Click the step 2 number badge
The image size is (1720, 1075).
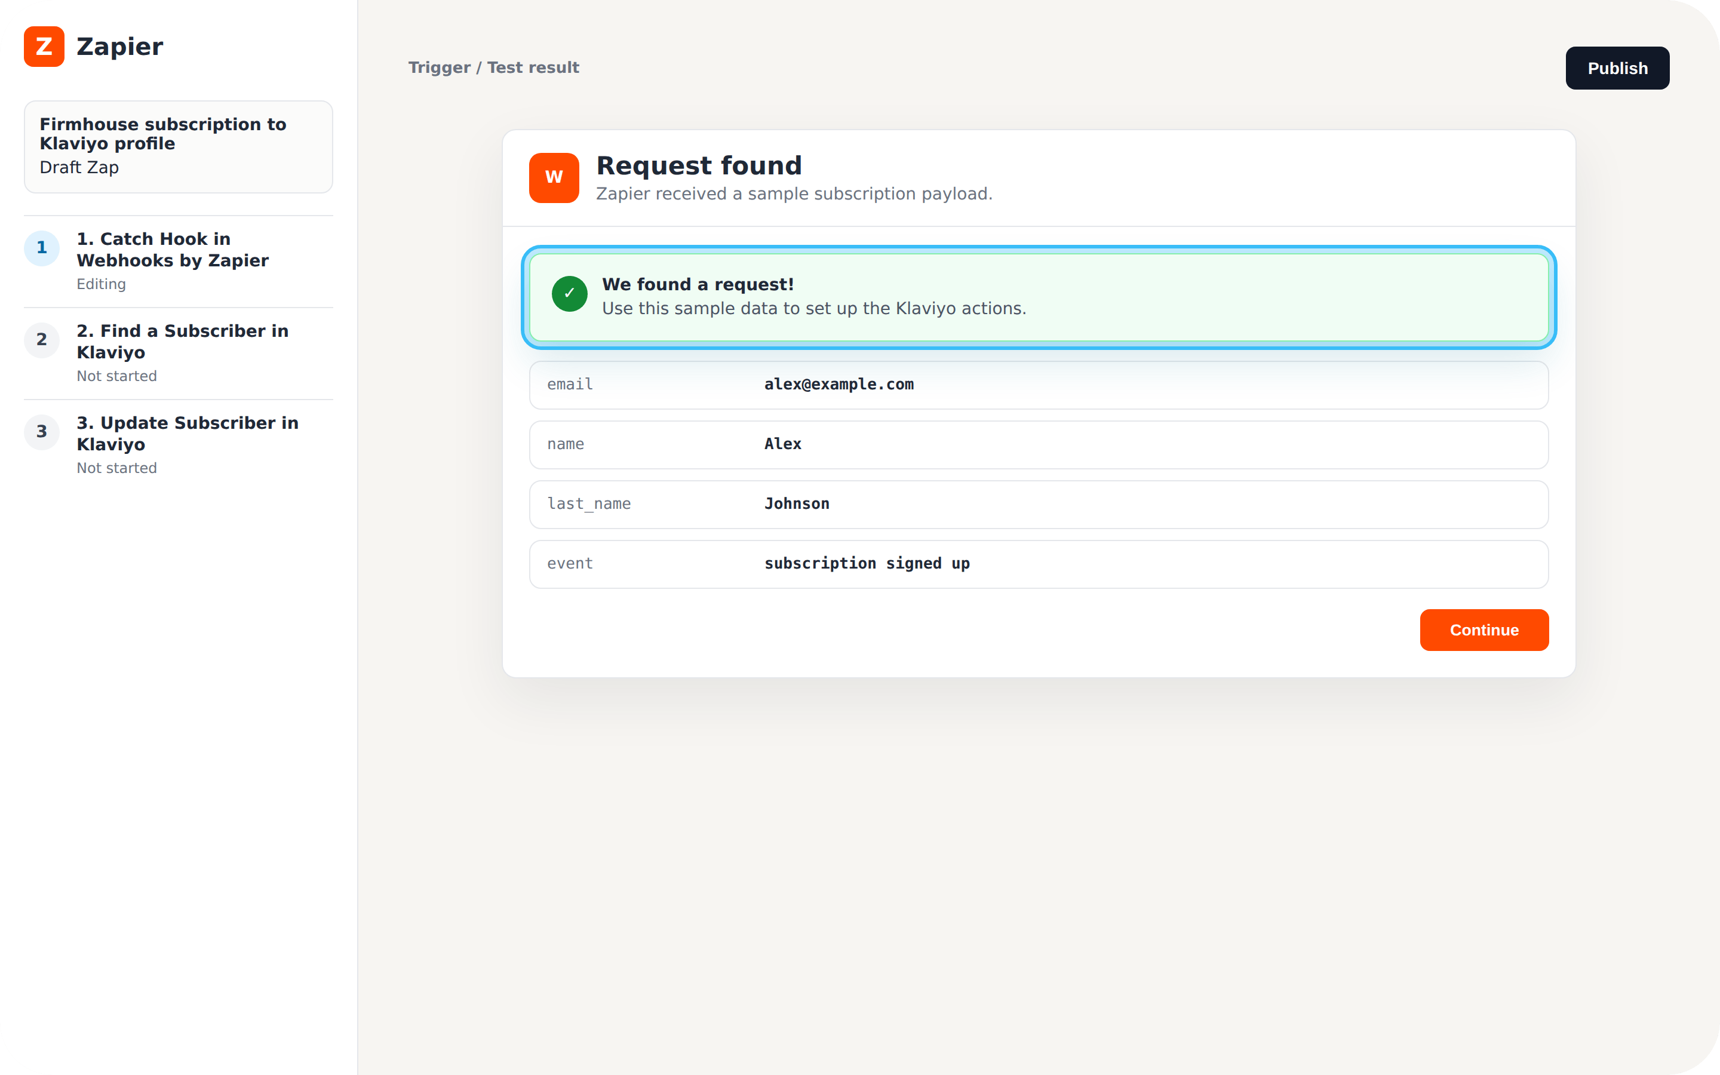pyautogui.click(x=42, y=340)
